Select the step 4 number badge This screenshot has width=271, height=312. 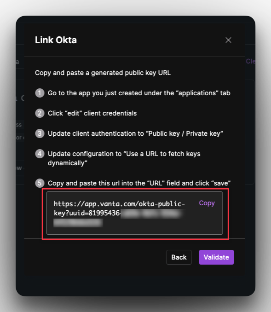tap(40, 154)
